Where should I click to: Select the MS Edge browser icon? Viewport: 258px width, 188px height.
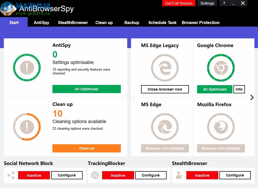165,127
